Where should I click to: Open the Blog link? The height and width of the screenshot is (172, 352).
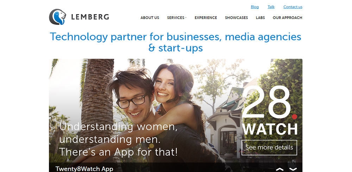[x=254, y=7]
